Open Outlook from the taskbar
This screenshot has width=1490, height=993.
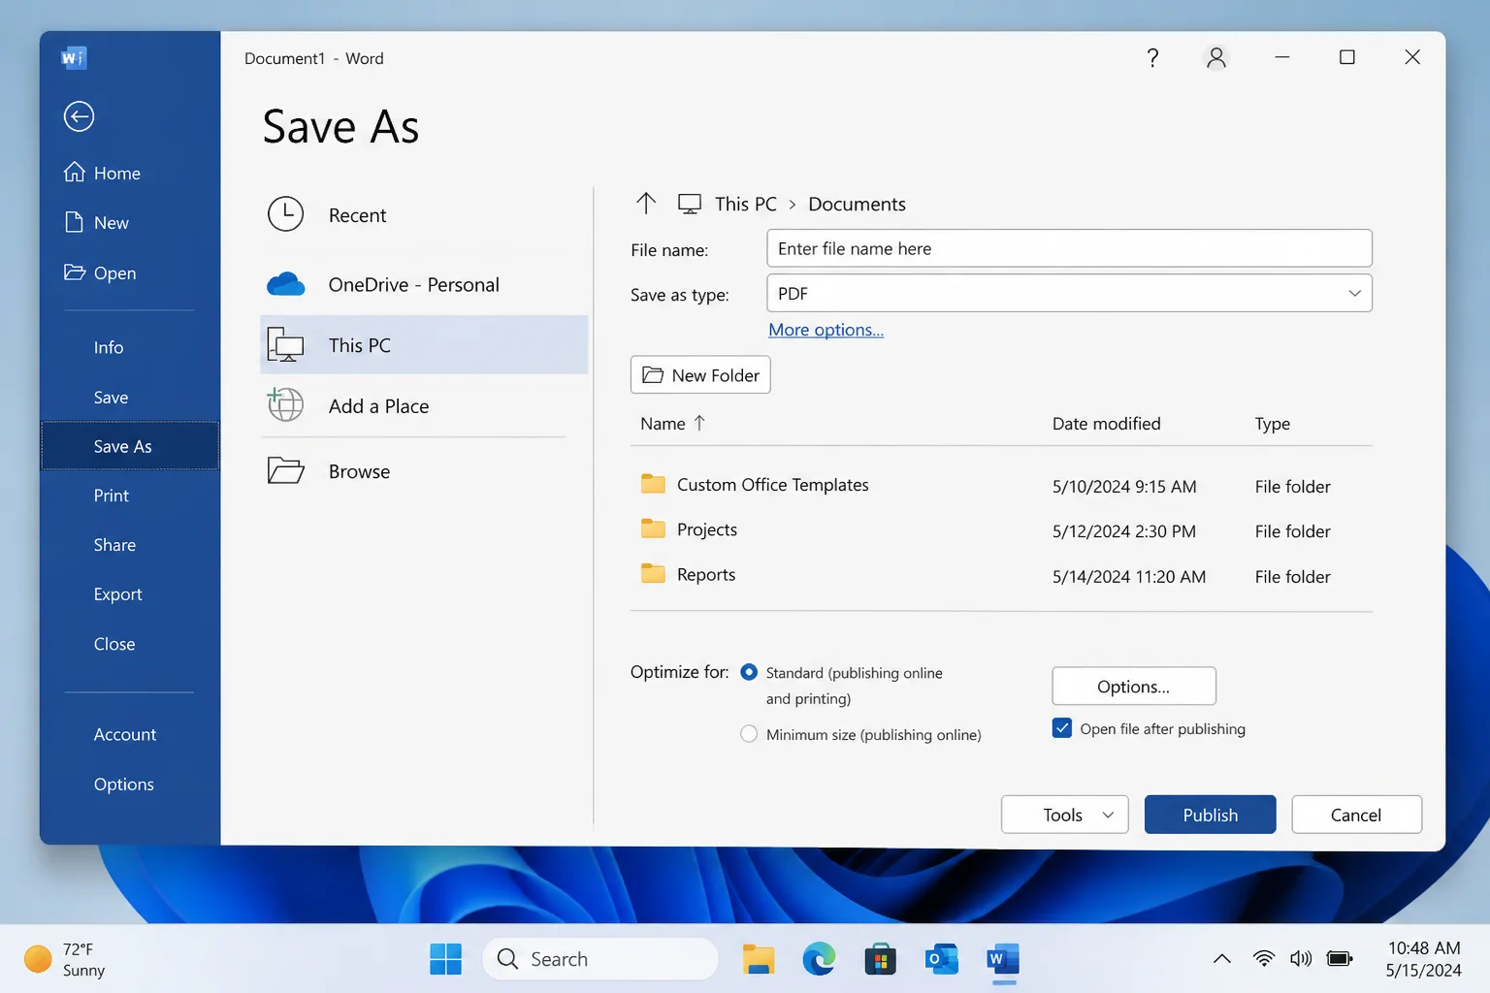(x=941, y=959)
